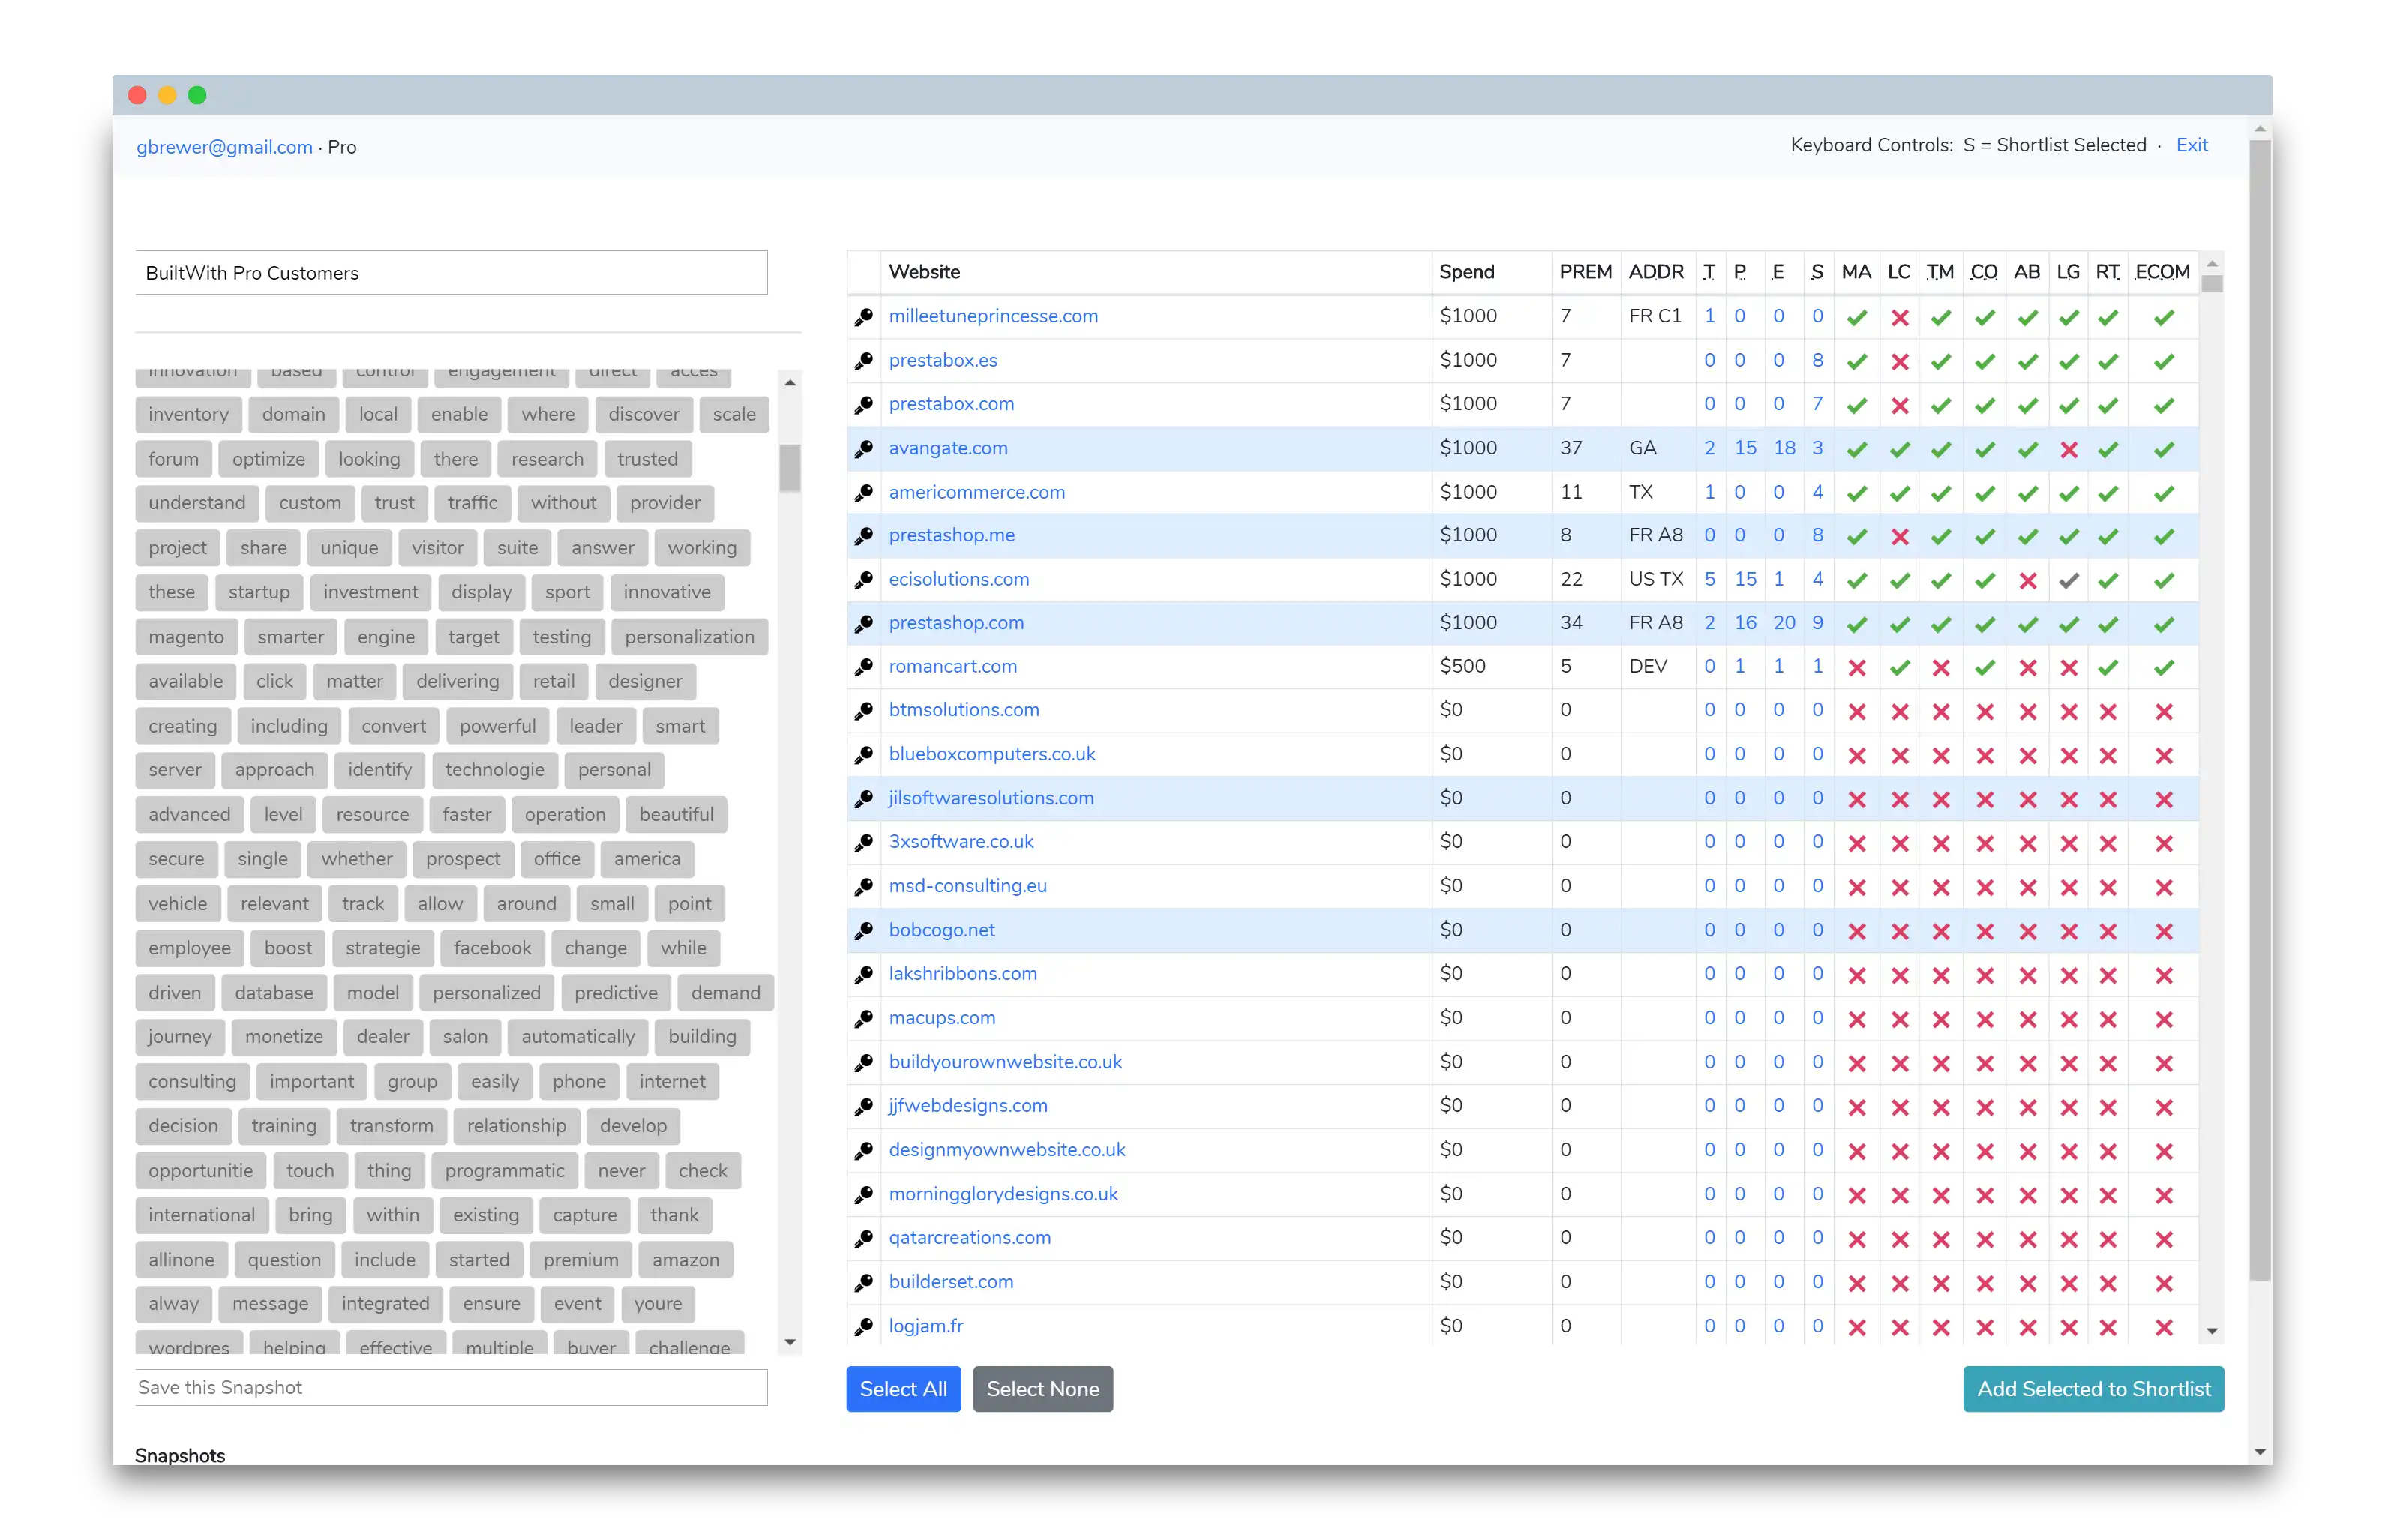This screenshot has width=2385, height=1540.
Task: Sort by the ECOM column header
Action: coord(2162,272)
